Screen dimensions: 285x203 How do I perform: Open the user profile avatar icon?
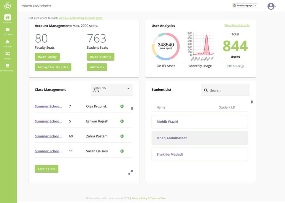271,6
